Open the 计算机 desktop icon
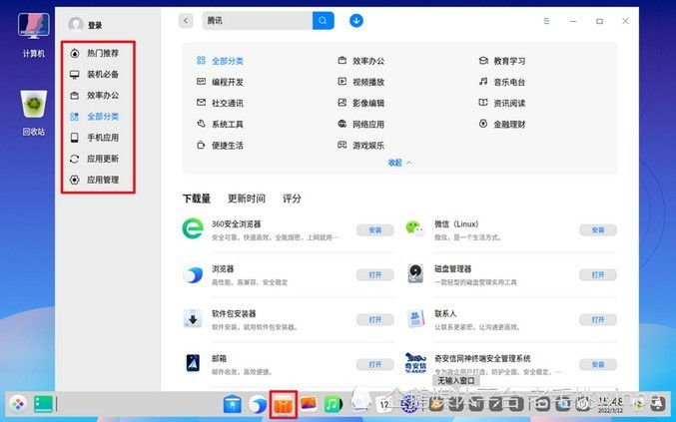The image size is (676, 422). pos(34,35)
